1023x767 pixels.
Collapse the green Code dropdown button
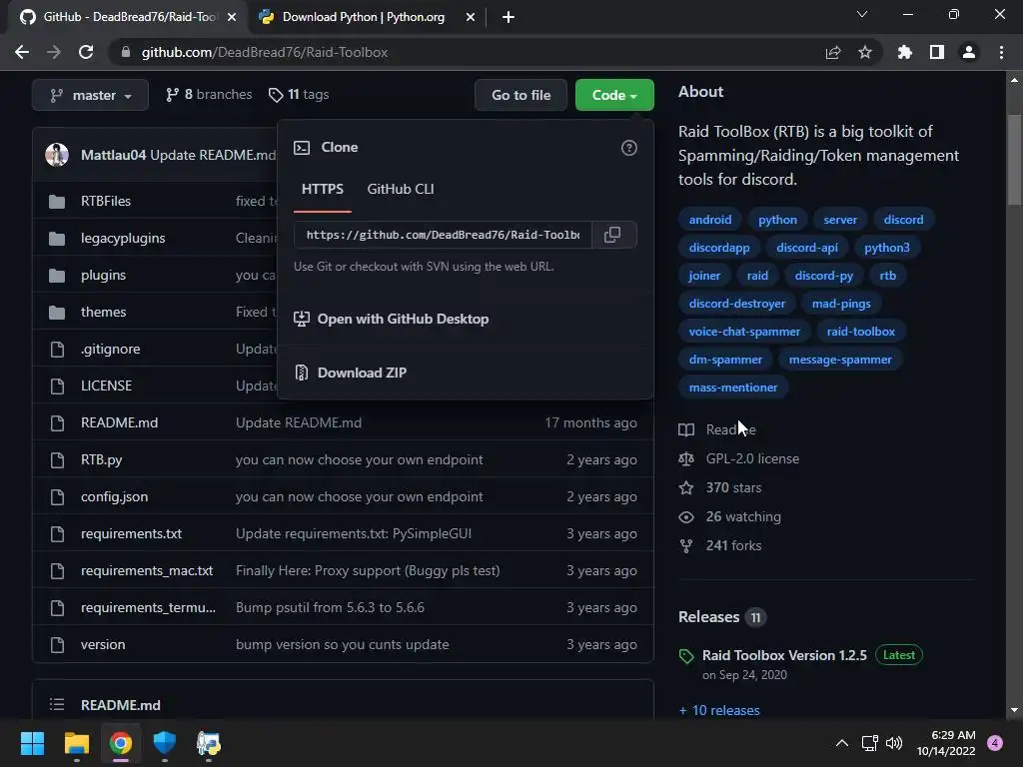coord(614,95)
